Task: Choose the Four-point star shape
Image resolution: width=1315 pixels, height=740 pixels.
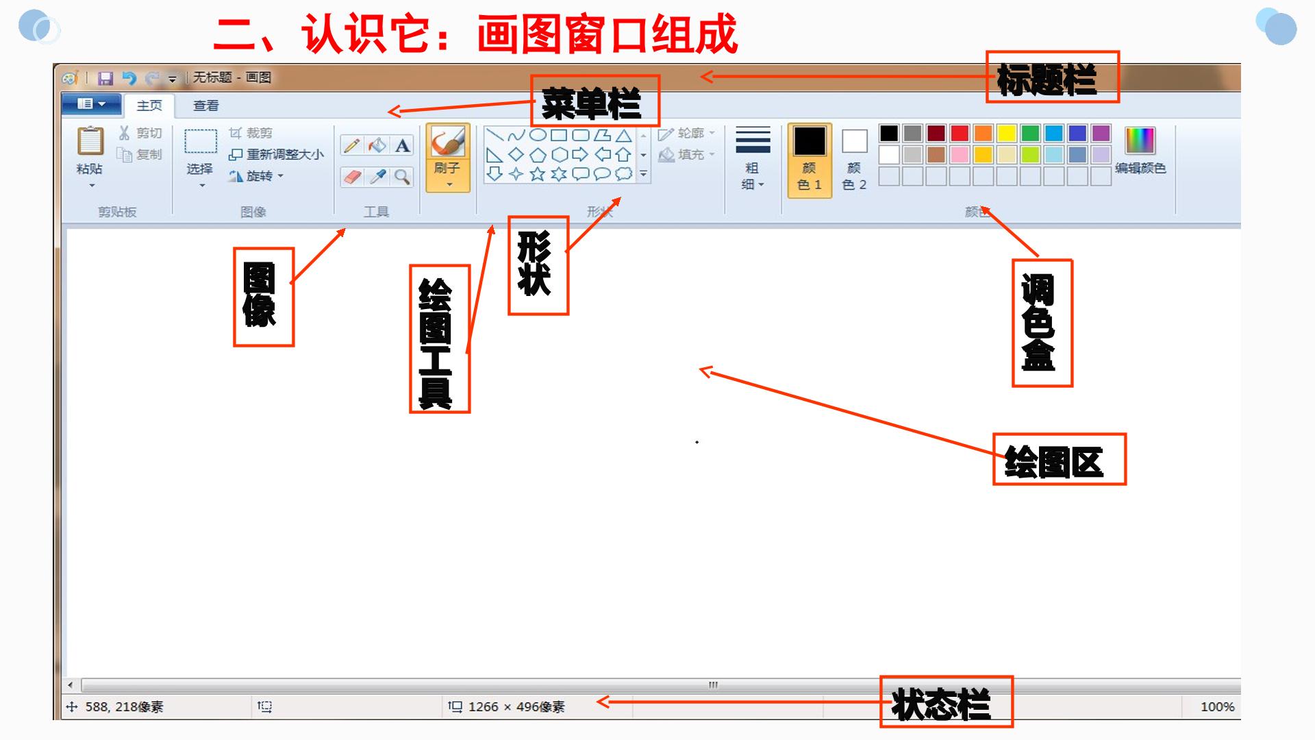Action: [516, 174]
